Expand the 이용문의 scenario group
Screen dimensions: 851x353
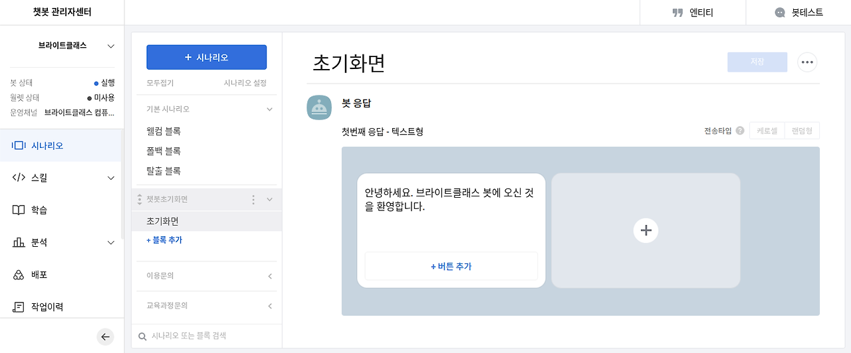(x=270, y=275)
